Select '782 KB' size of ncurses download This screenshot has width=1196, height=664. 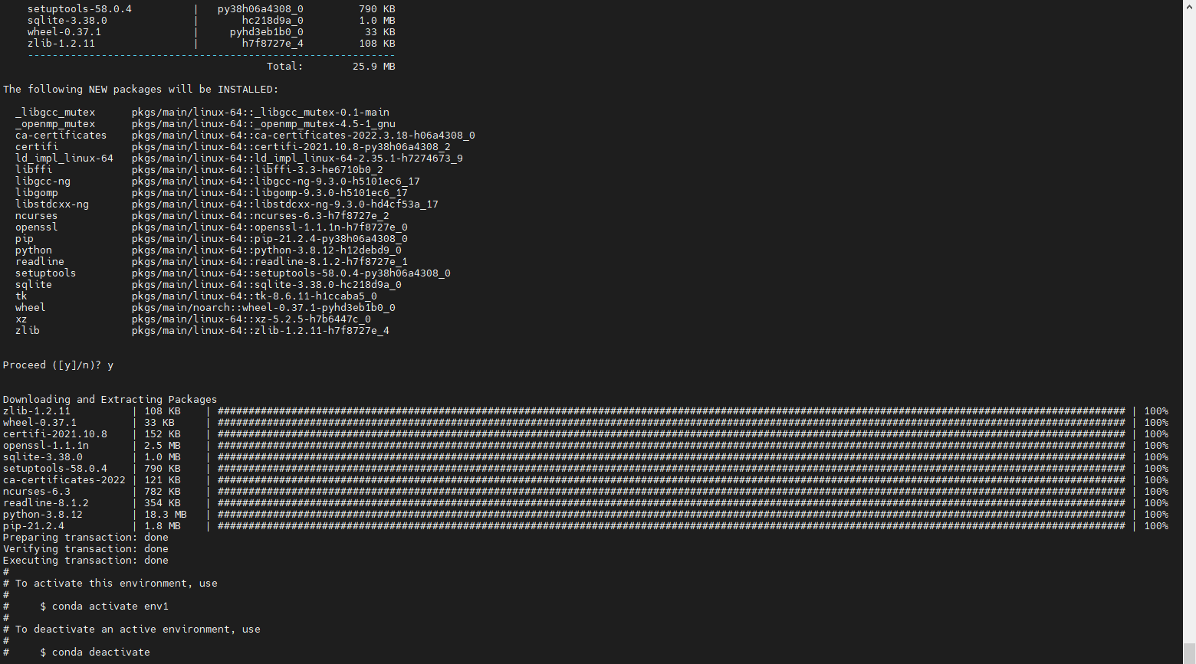click(x=163, y=492)
